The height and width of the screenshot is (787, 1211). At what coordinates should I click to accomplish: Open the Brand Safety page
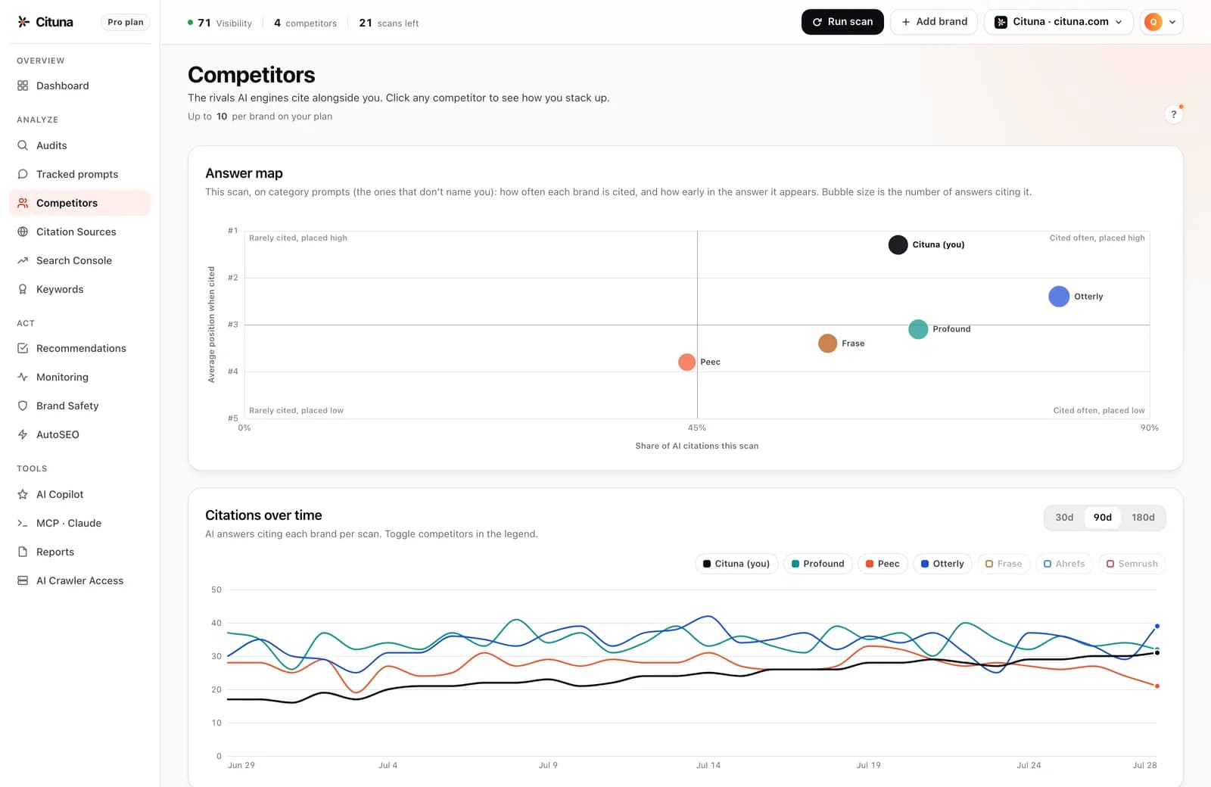79,406
